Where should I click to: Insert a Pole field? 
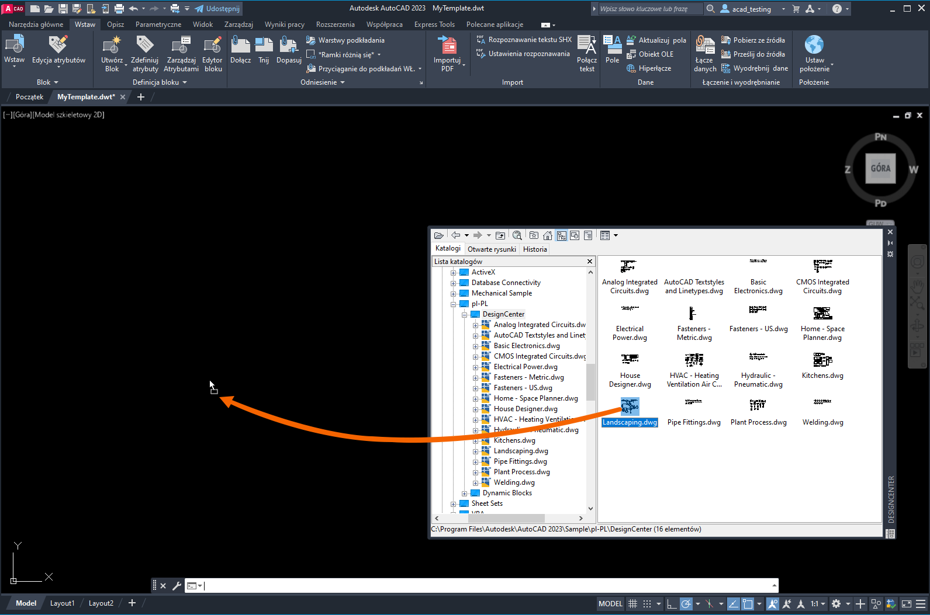(x=612, y=50)
